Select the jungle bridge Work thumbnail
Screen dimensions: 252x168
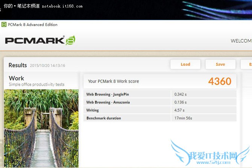click(41, 128)
